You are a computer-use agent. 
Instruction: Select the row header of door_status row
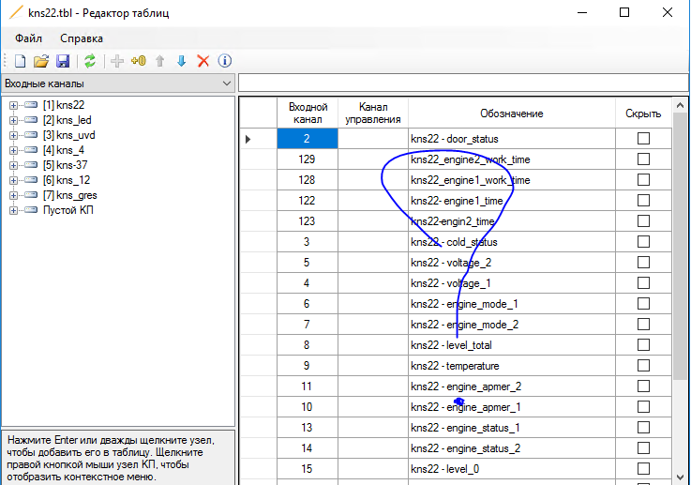(x=258, y=139)
